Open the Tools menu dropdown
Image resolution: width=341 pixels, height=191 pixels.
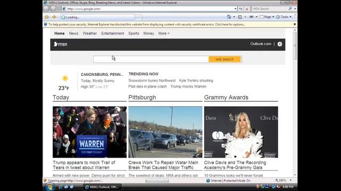click(284, 16)
